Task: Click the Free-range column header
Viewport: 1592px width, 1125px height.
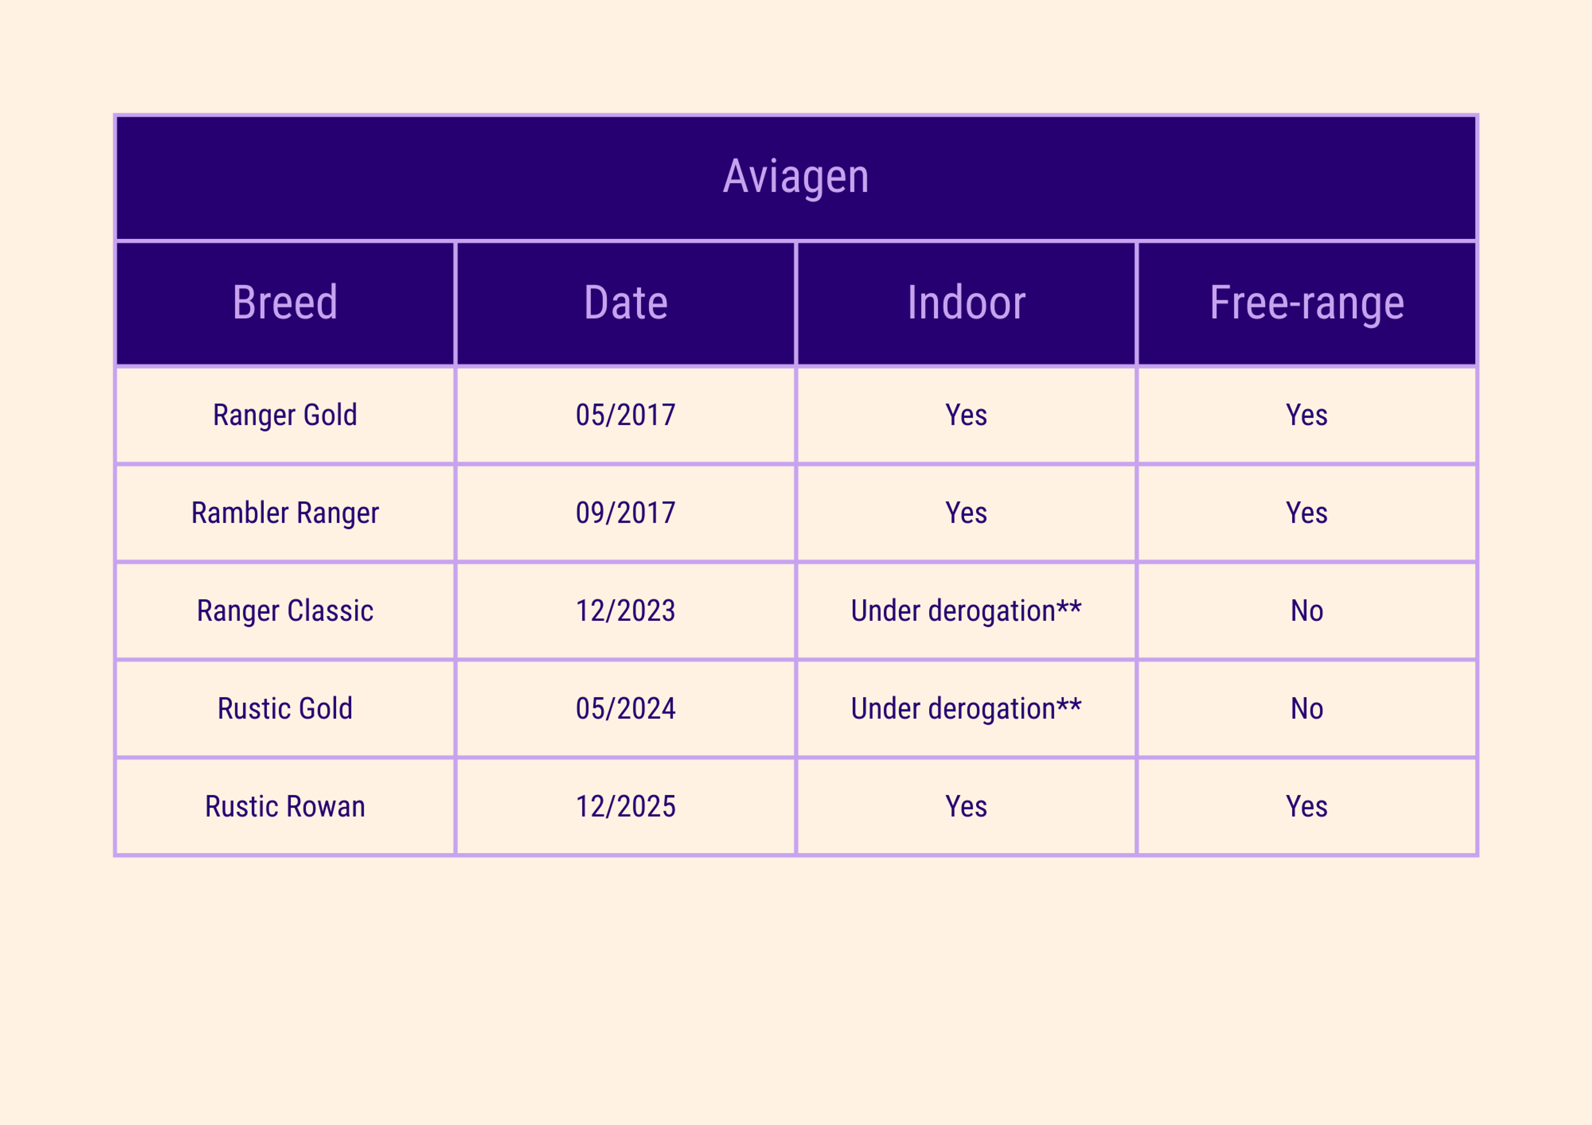Action: click(x=1306, y=303)
